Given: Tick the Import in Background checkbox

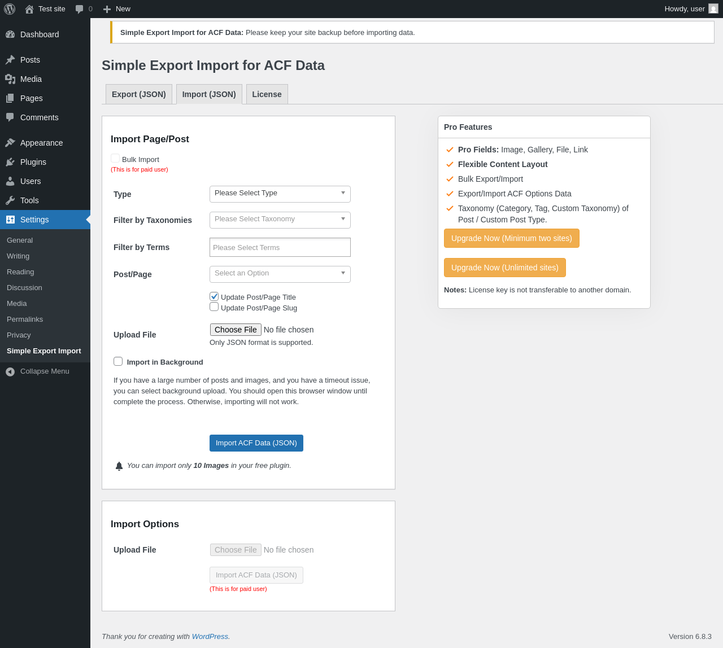Looking at the screenshot, I should click(x=118, y=361).
